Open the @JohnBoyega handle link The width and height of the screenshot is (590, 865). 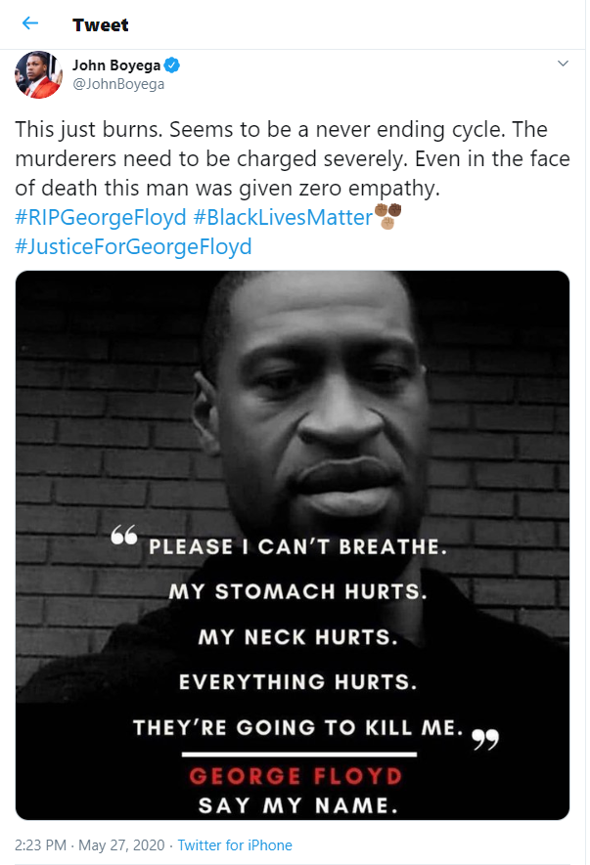tap(118, 84)
